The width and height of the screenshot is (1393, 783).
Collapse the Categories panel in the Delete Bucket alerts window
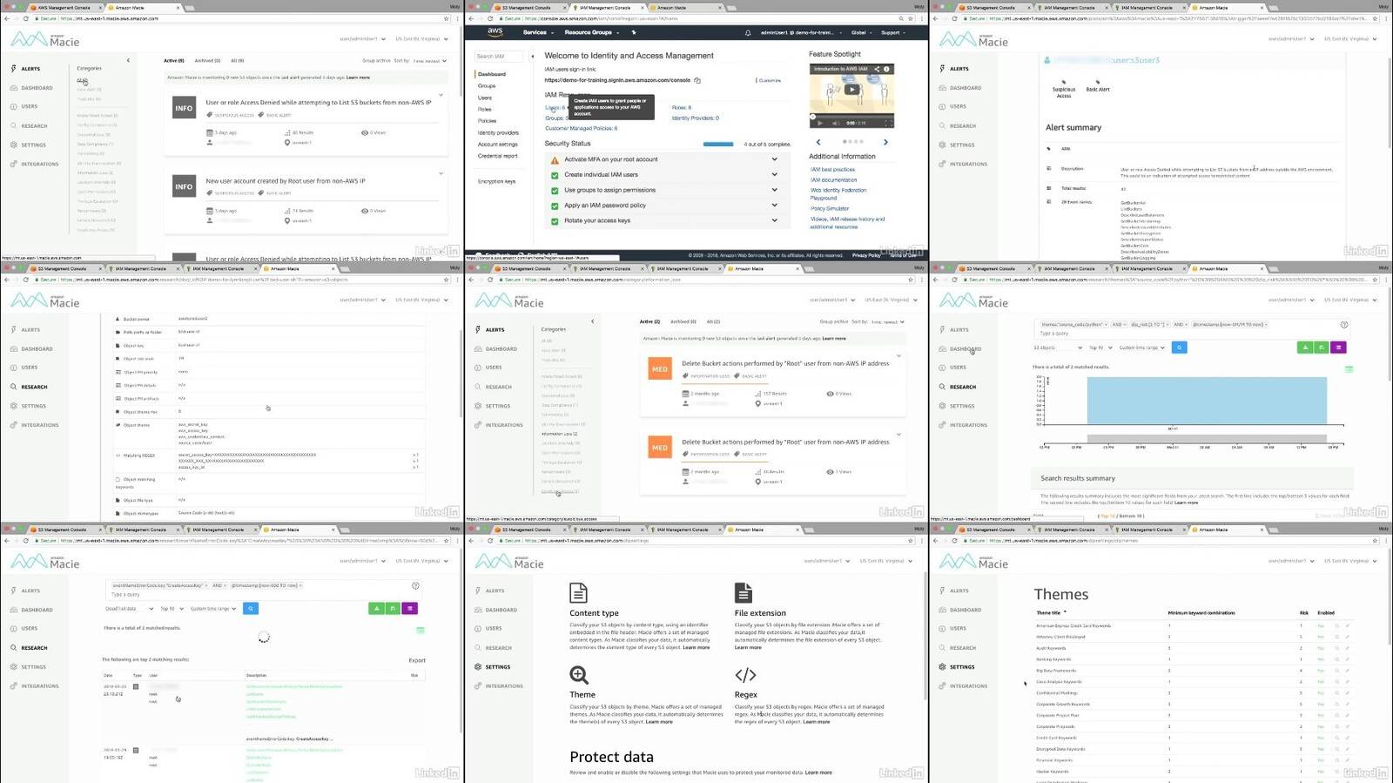point(592,321)
